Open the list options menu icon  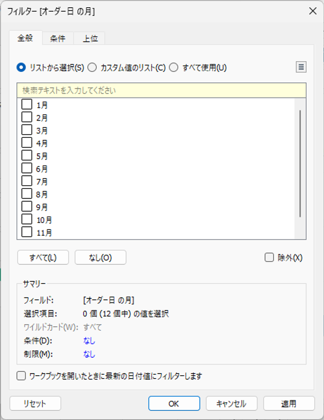pos(301,67)
